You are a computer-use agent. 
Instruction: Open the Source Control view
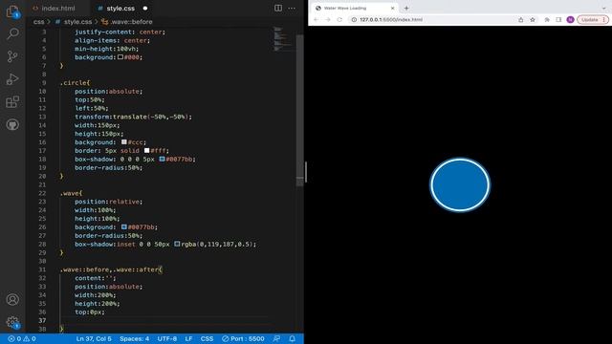pyautogui.click(x=12, y=56)
